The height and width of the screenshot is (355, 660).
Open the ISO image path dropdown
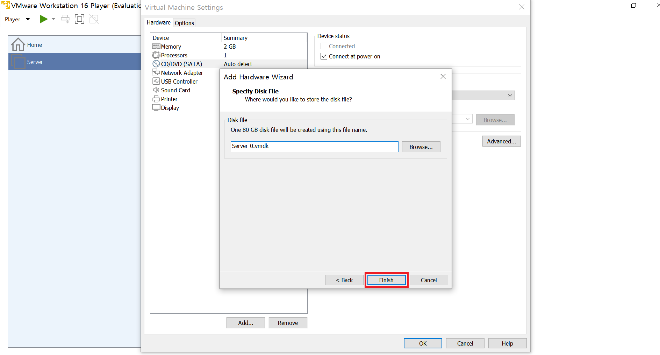[x=467, y=119]
